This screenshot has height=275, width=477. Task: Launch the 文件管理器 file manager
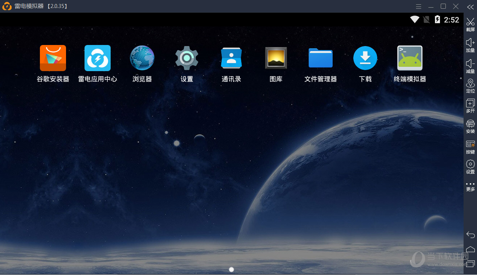[x=321, y=58]
